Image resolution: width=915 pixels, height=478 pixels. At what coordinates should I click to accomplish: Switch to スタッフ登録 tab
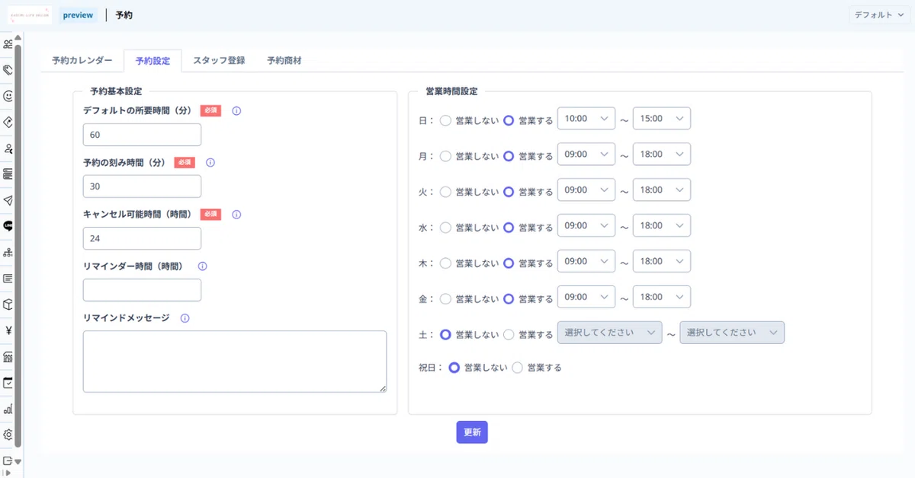(x=219, y=60)
